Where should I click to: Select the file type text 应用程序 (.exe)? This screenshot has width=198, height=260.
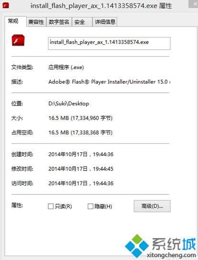click(x=66, y=67)
